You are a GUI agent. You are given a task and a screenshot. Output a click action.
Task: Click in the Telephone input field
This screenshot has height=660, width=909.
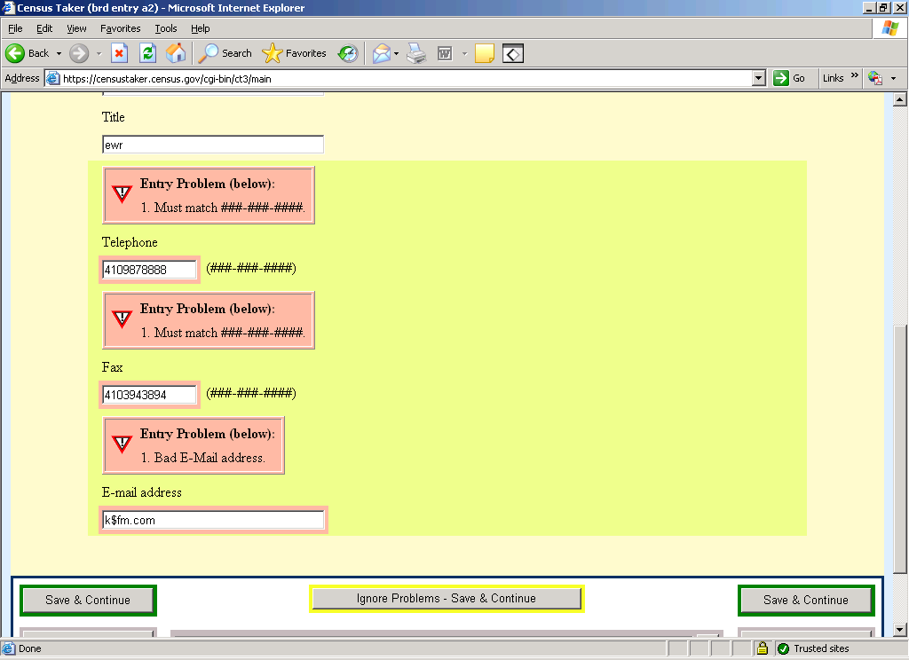pos(149,270)
